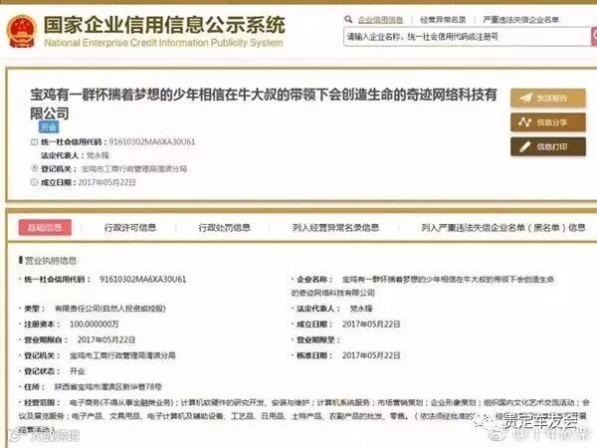The height and width of the screenshot is (448, 597).
Task: Click the 国家企业信用信息公示系统 site title
Action: click(x=164, y=25)
